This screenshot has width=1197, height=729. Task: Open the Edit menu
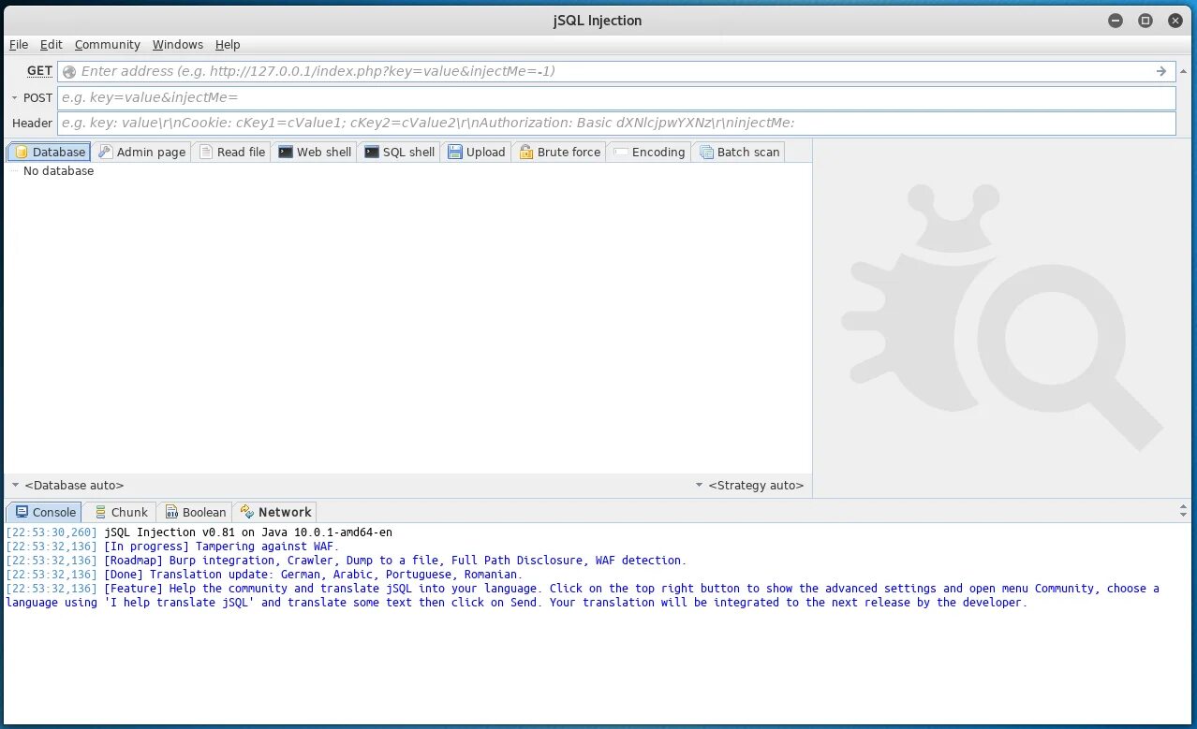click(x=52, y=44)
